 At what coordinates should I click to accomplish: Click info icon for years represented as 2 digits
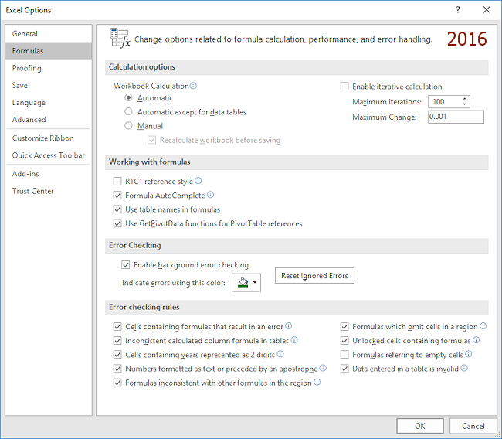tap(280, 354)
